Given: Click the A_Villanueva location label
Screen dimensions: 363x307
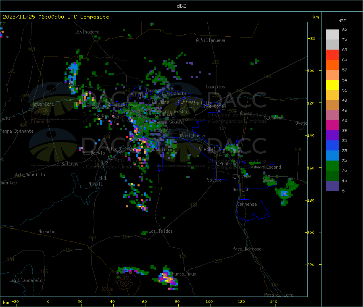Looking at the screenshot, I should tap(211, 40).
